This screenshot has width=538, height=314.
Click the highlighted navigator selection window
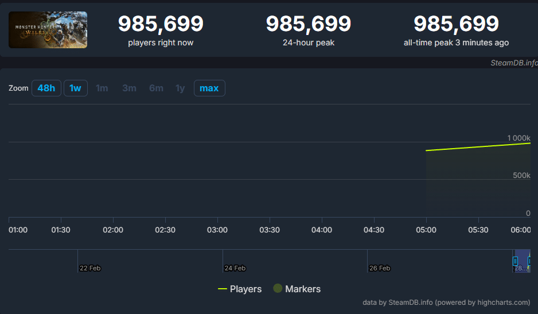[x=523, y=261]
